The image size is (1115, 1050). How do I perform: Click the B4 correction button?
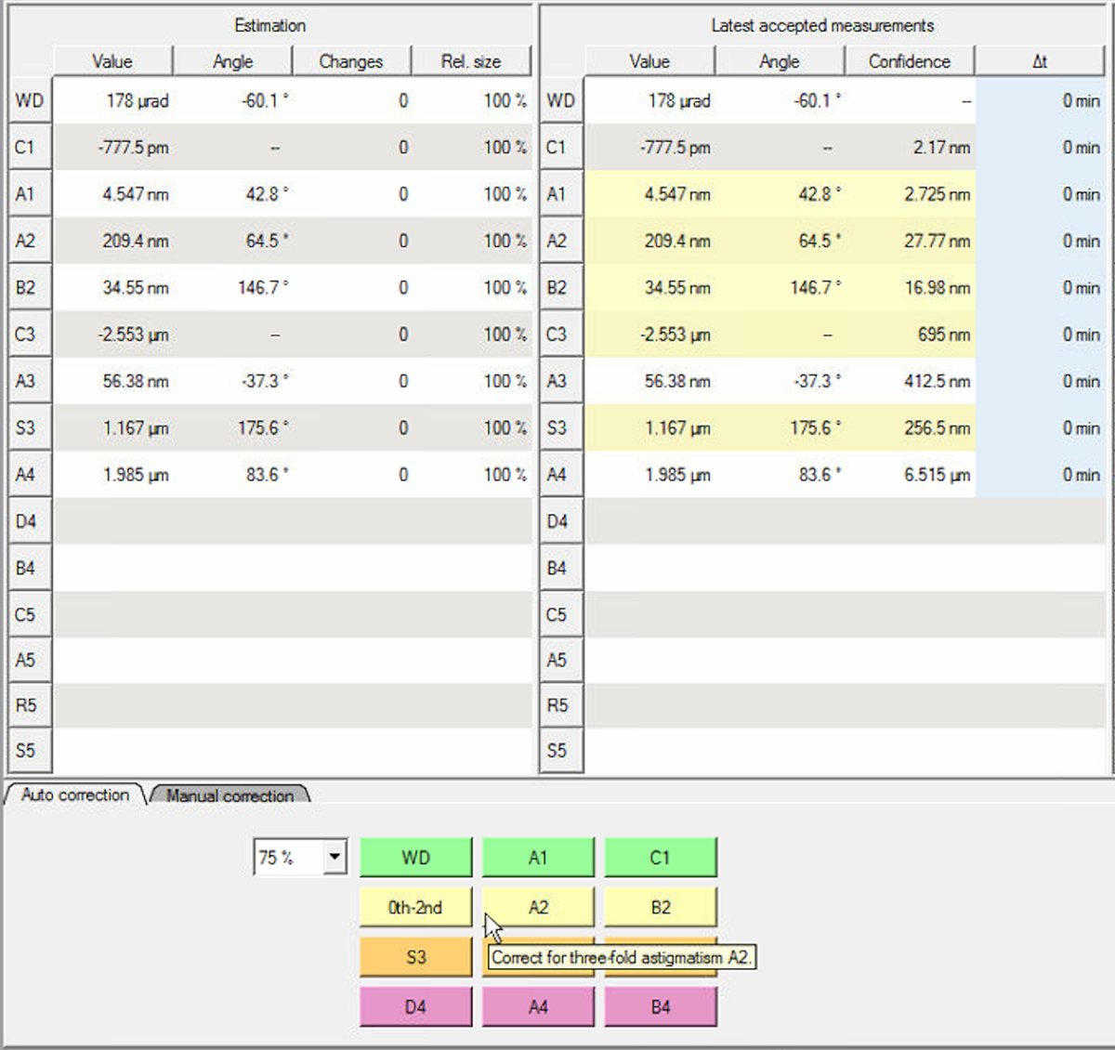(x=661, y=1005)
